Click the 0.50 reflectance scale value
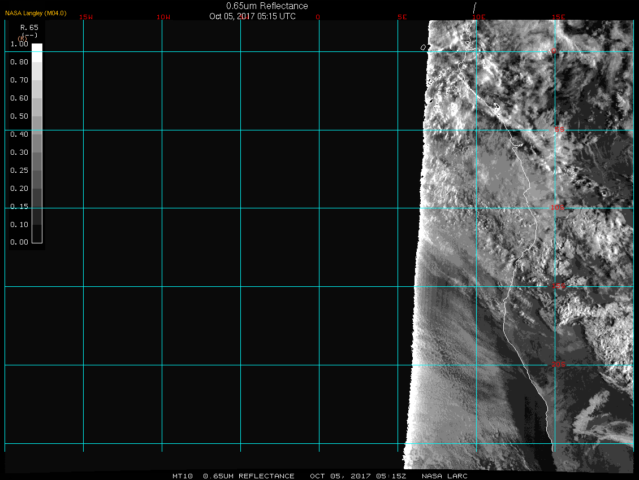 [19, 116]
